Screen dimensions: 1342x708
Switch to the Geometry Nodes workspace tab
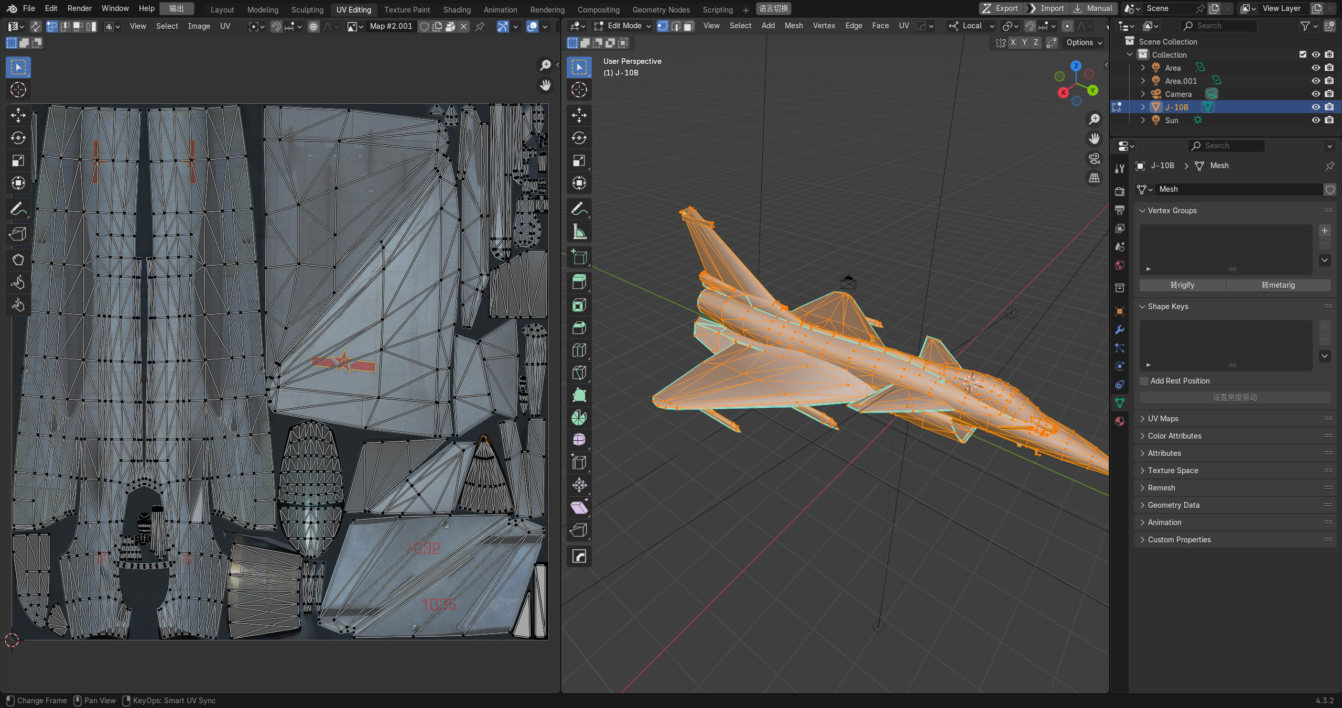coord(661,9)
